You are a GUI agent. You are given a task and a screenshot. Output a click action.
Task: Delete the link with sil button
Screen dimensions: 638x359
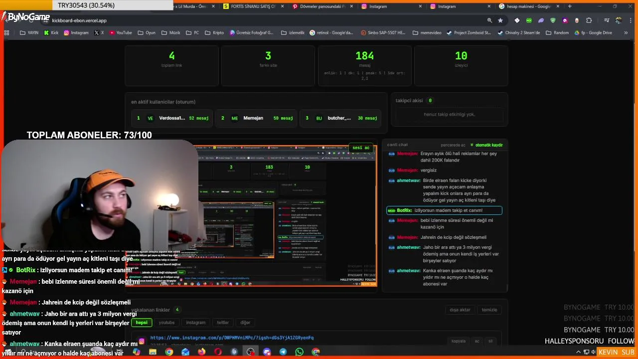click(x=490, y=341)
